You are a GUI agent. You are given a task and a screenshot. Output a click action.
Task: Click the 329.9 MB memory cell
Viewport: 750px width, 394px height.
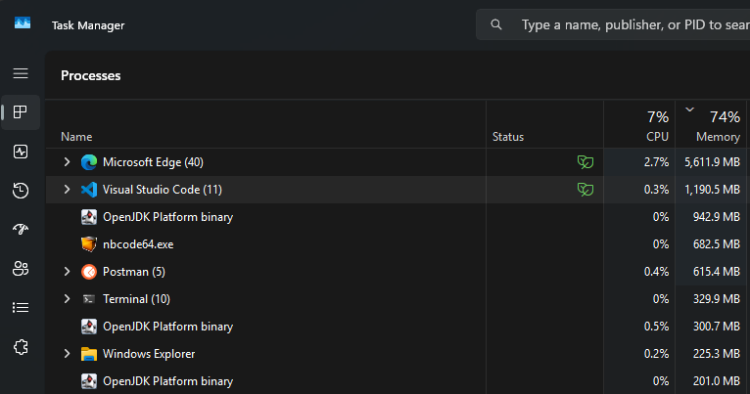[x=717, y=299]
